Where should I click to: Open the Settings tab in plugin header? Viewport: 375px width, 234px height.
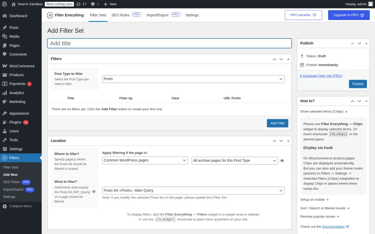pos(192,15)
